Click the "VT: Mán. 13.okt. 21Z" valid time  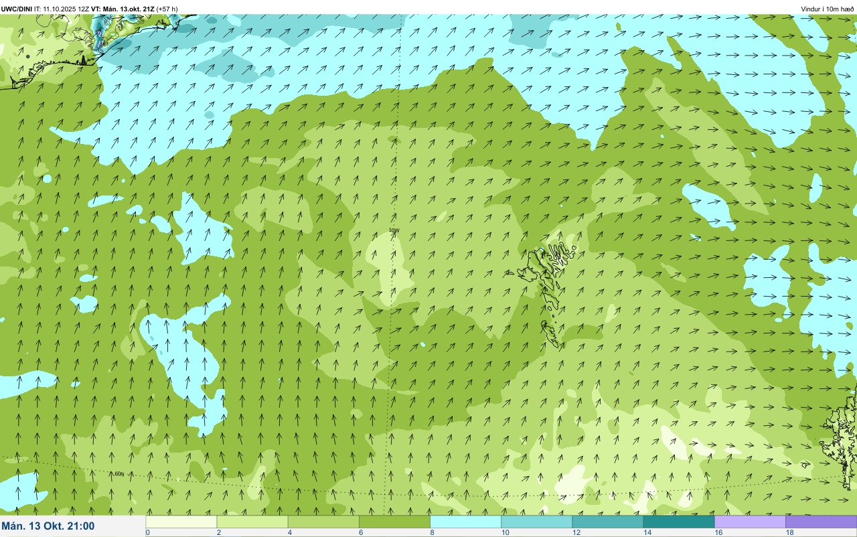pos(121,9)
